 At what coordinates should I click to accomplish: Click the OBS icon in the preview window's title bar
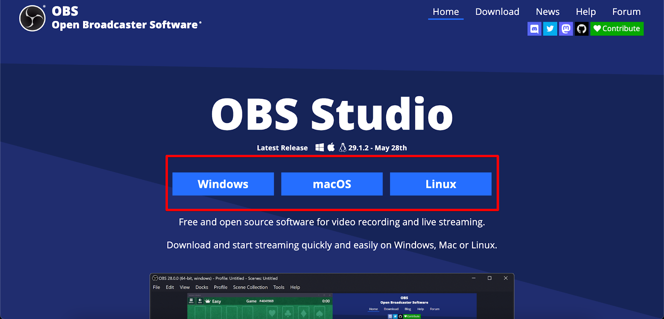point(155,278)
